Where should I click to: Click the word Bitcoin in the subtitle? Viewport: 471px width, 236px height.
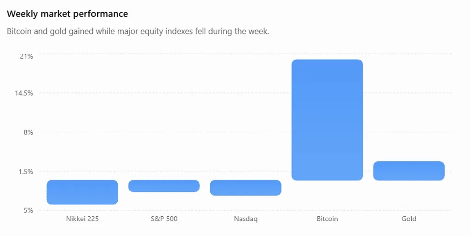[x=19, y=31]
